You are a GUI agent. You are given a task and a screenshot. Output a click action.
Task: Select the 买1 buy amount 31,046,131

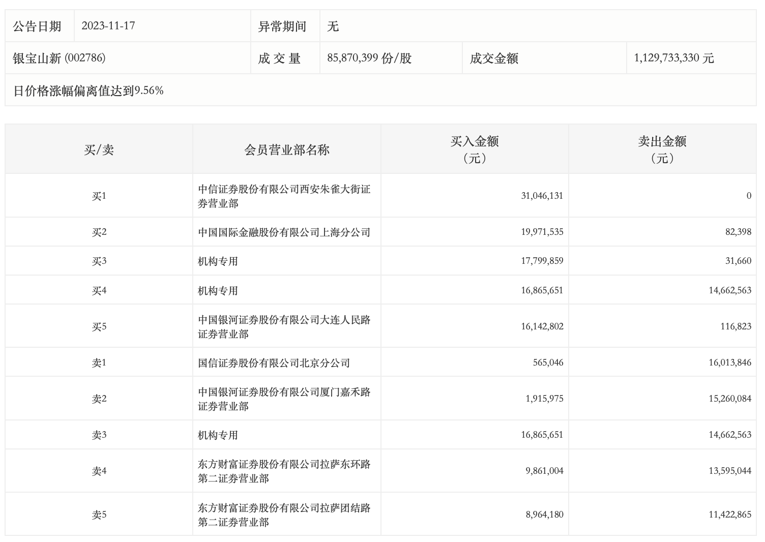tap(542, 196)
